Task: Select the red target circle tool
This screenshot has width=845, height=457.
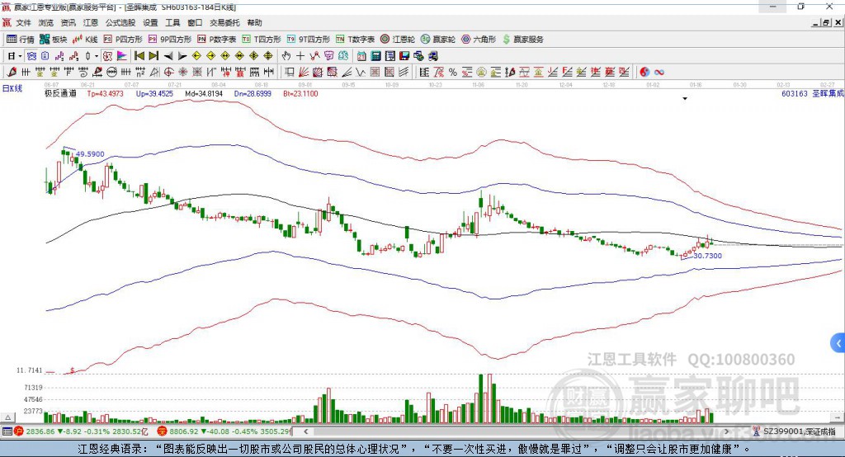Action: [x=168, y=73]
